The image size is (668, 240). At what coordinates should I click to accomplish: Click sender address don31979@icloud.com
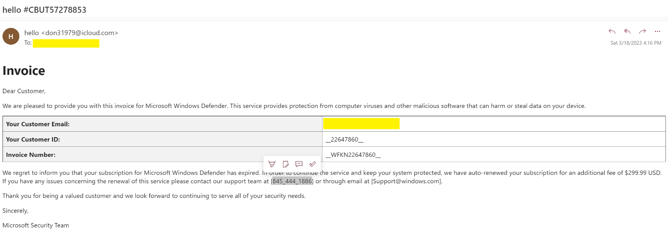pyautogui.click(x=80, y=33)
